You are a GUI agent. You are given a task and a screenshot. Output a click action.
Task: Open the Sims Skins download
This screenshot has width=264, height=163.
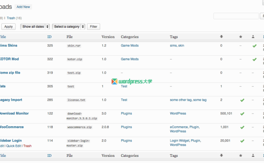(8, 45)
